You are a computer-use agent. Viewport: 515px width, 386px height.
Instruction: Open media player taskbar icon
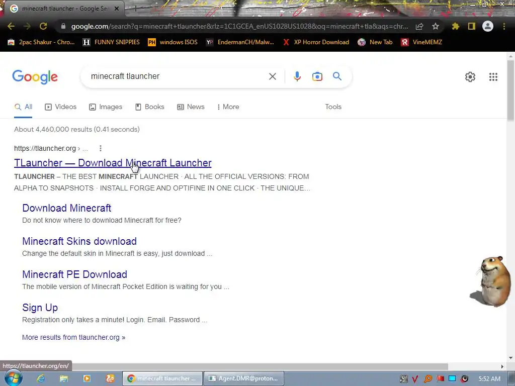pos(87,378)
